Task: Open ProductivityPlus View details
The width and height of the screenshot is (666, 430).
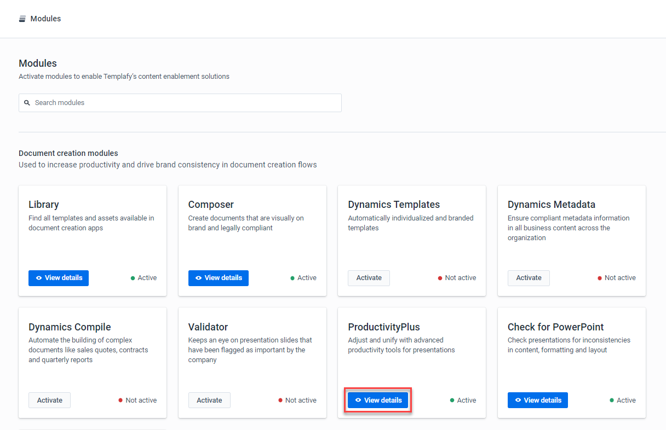Action: [378, 400]
